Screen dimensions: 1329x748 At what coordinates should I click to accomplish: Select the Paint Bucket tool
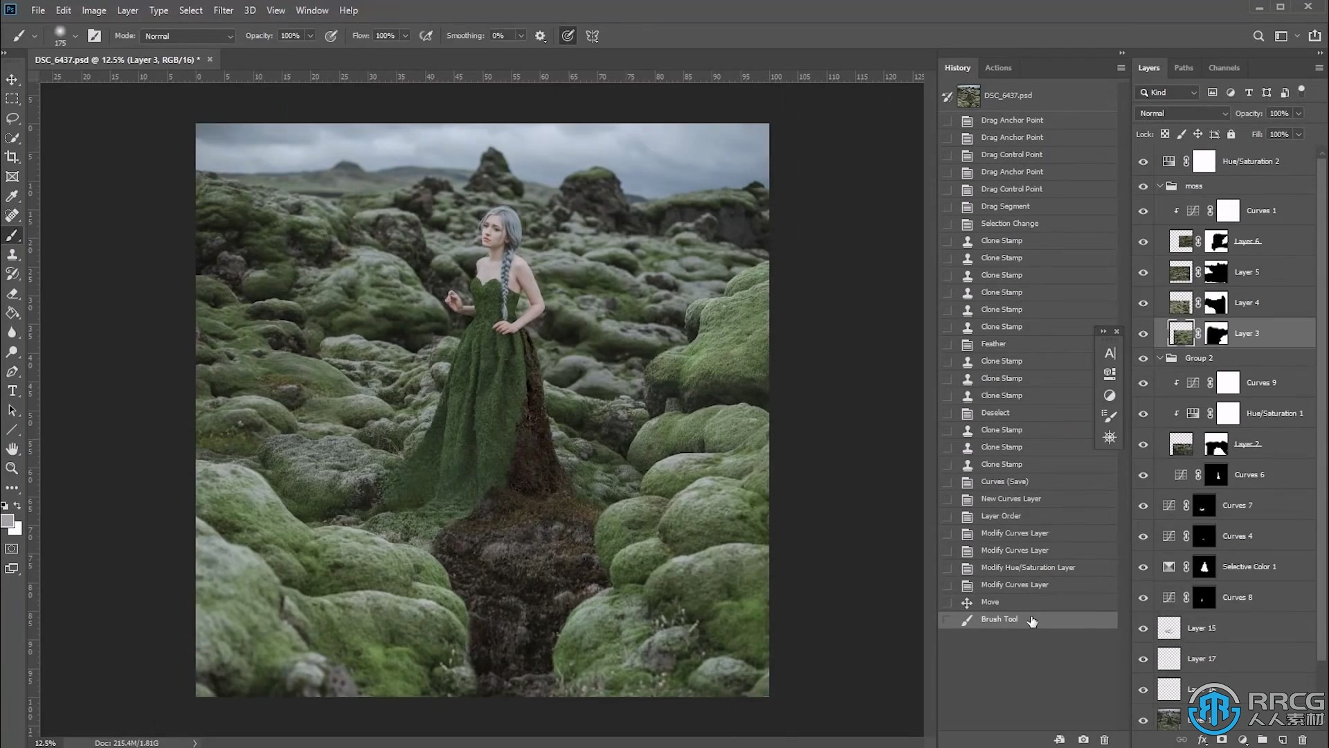(12, 313)
